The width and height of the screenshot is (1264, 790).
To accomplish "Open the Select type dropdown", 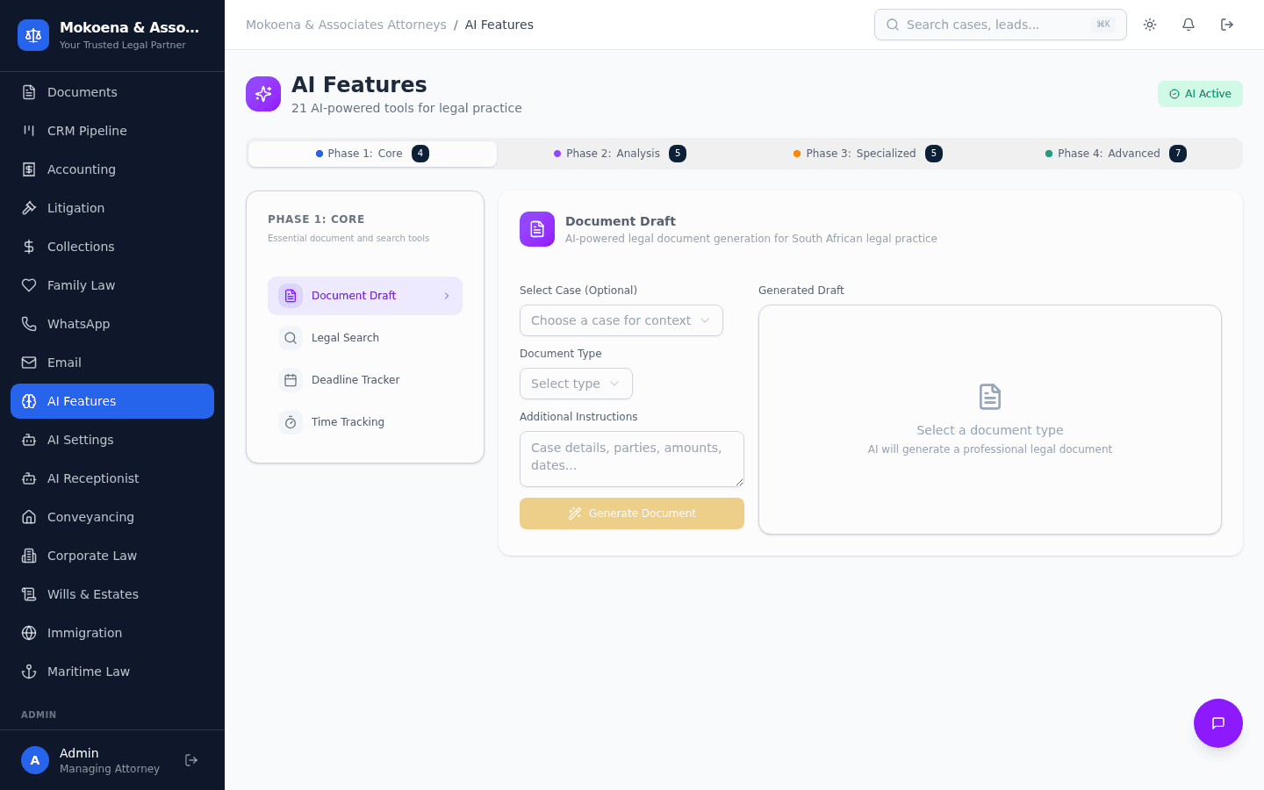I will tap(576, 384).
